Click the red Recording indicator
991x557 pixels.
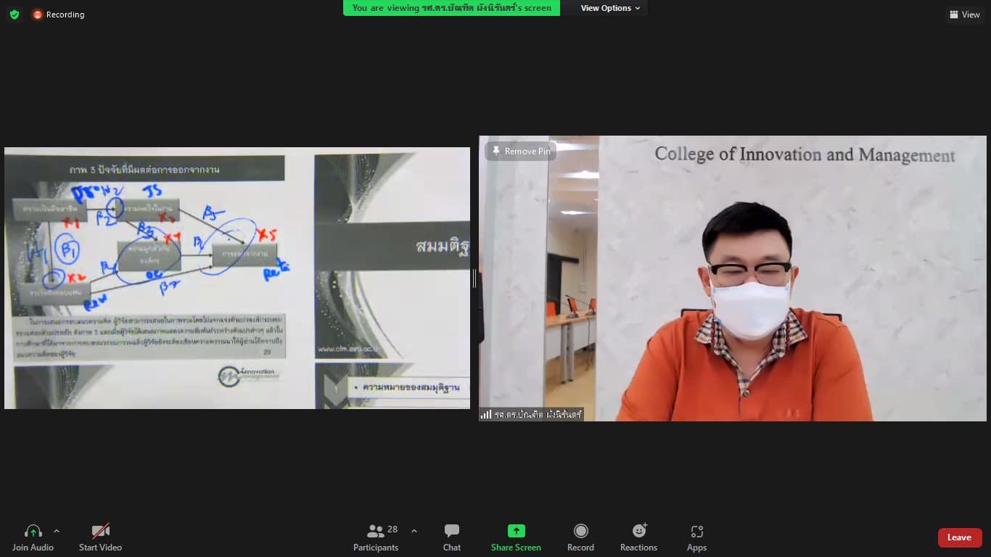coord(58,15)
